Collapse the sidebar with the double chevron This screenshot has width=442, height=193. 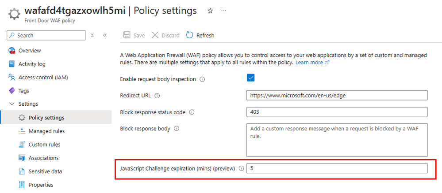click(105, 35)
